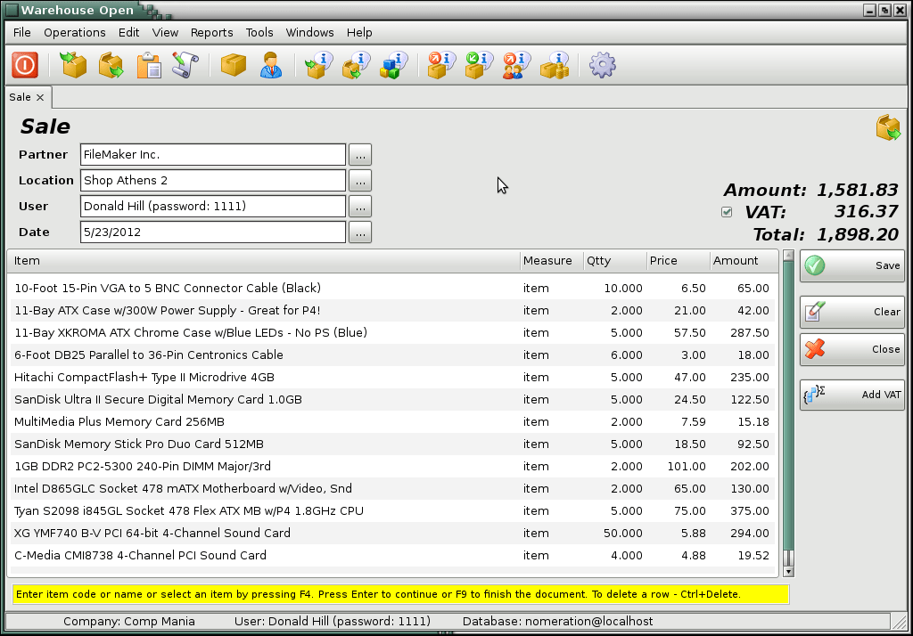Viewport: 913px width, 636px height.
Task: Open the red-arrow box info report icon
Action: coord(441,65)
